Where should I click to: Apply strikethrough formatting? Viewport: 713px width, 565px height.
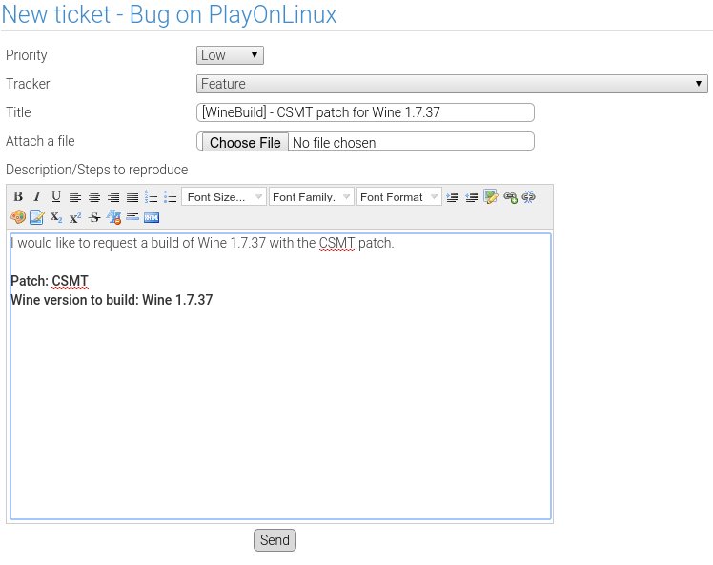[x=94, y=217]
